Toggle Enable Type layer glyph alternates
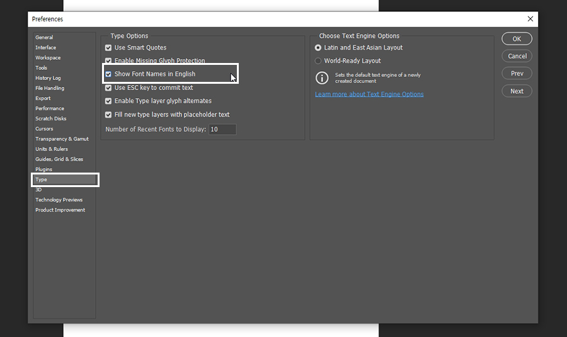Image resolution: width=567 pixels, height=337 pixels. click(108, 101)
